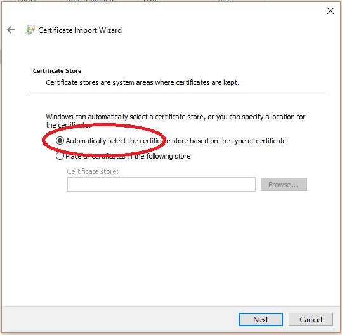Select the Automatically select certificate store radio button

(60, 141)
